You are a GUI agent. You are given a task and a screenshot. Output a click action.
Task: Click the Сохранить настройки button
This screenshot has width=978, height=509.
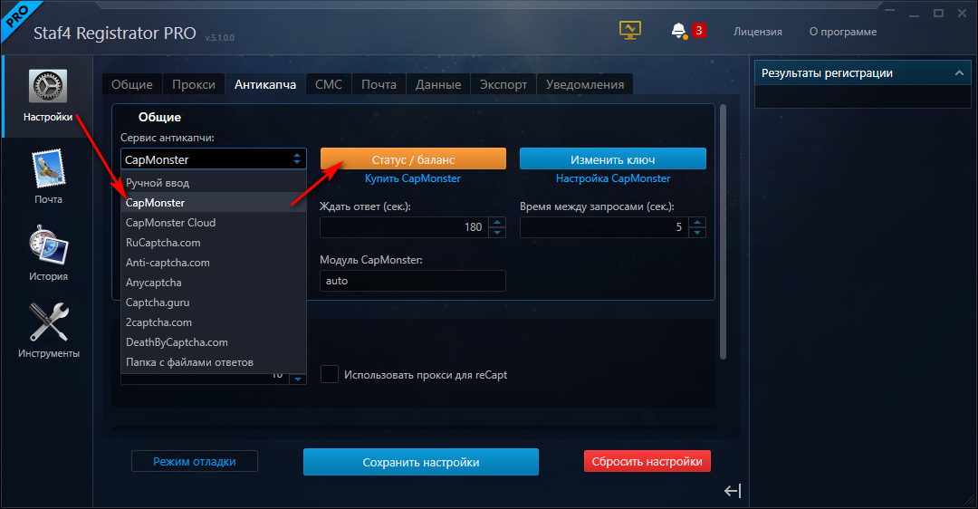(420, 462)
